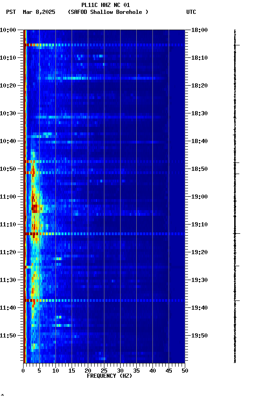Click the 30 Hz frequency tick label

(x=120, y=371)
